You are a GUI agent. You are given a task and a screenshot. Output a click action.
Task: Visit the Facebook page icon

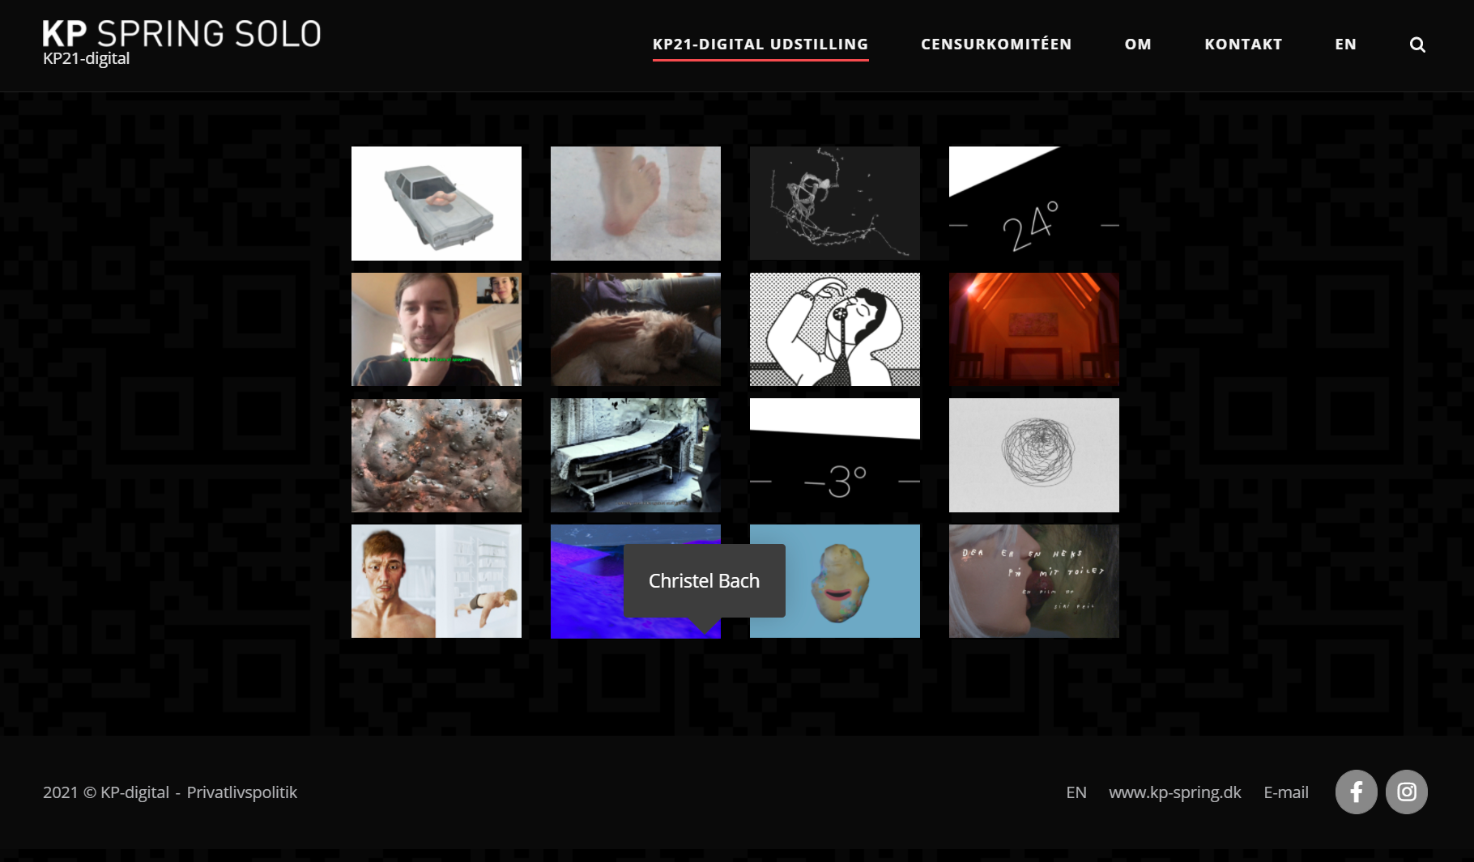(x=1357, y=792)
